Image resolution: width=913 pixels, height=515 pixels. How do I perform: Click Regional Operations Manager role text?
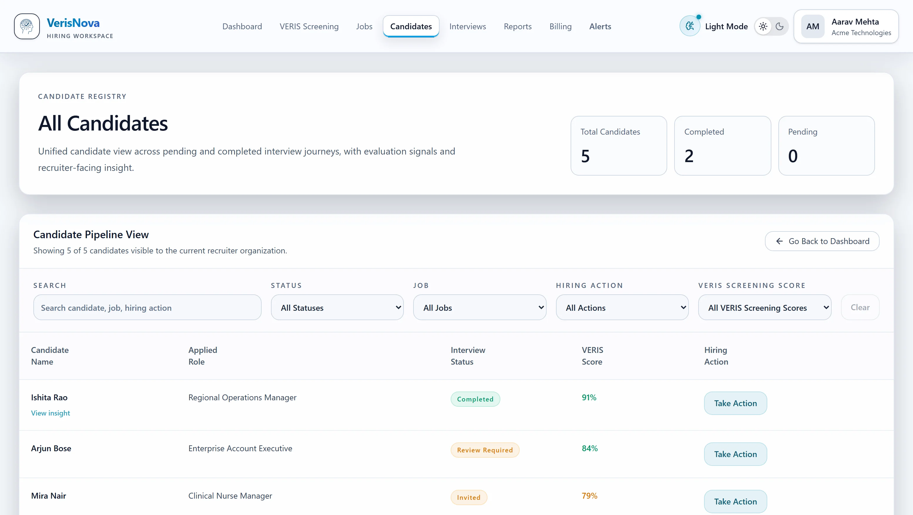click(242, 397)
